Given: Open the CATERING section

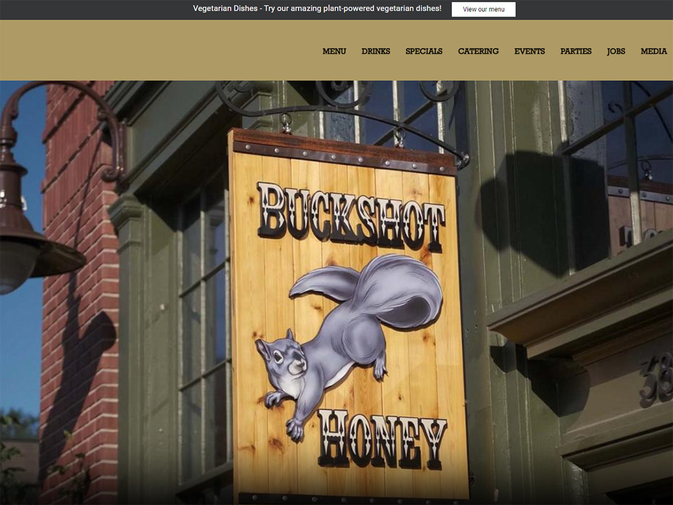Looking at the screenshot, I should click(x=478, y=51).
